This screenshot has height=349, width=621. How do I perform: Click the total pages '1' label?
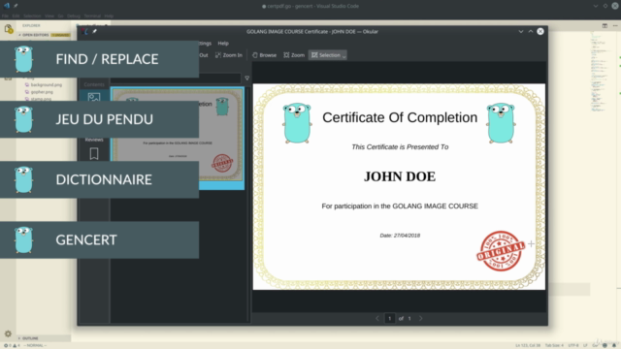click(x=409, y=318)
